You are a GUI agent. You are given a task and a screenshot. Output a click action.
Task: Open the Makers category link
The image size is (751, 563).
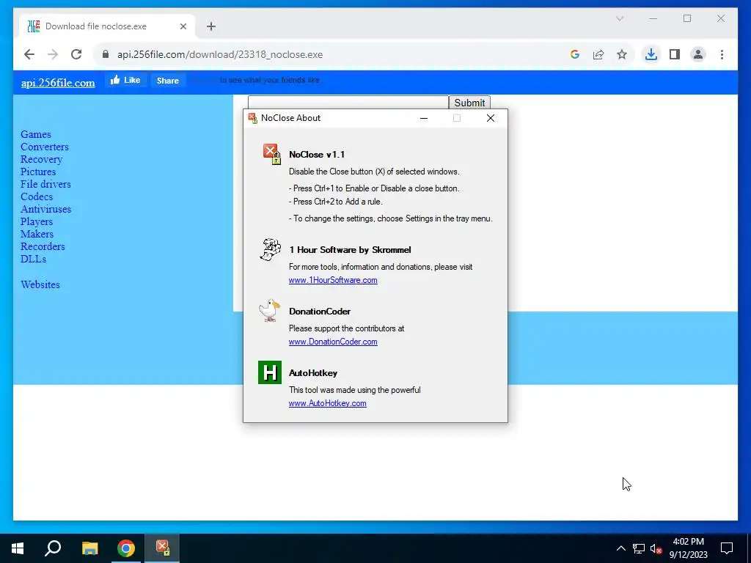click(x=37, y=234)
